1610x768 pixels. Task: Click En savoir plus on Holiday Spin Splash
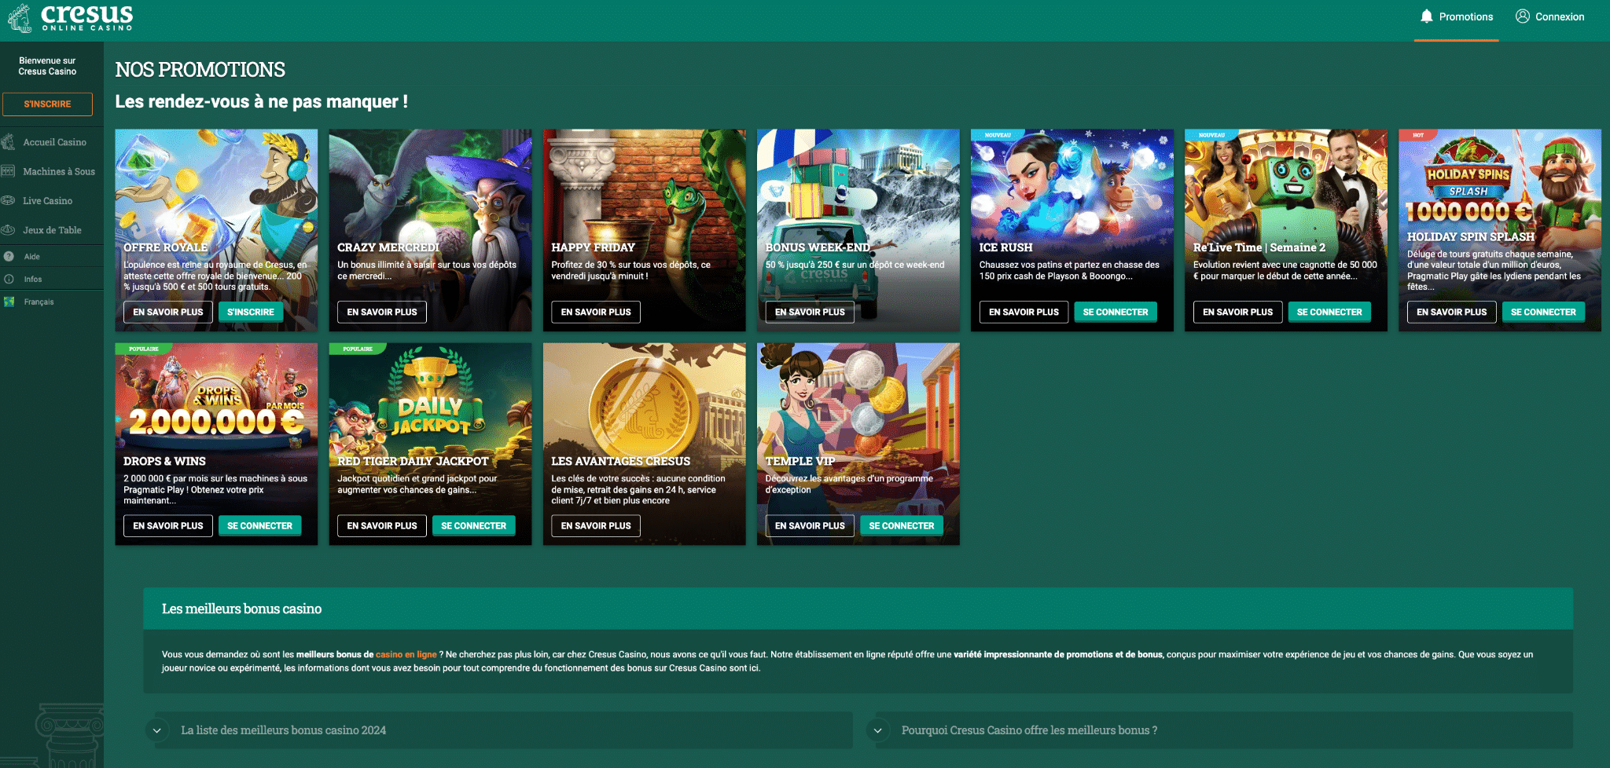point(1451,312)
